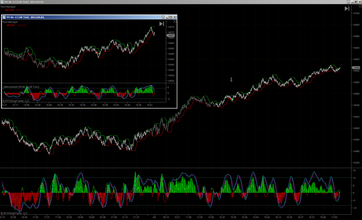The width and height of the screenshot is (362, 220).
Task: Click the link button in the 48 Tick title bar
Action: (x=163, y=17)
